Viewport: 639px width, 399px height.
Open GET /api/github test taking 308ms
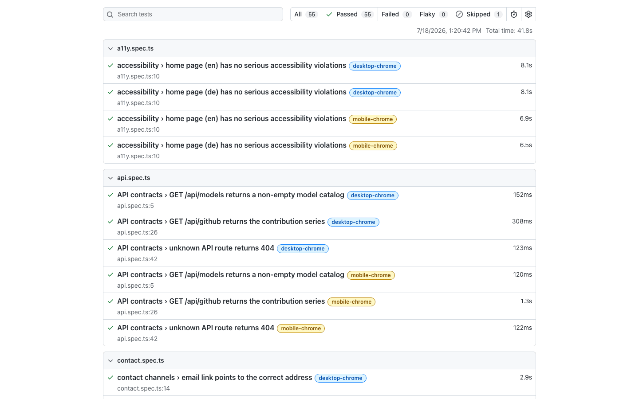[221, 221]
